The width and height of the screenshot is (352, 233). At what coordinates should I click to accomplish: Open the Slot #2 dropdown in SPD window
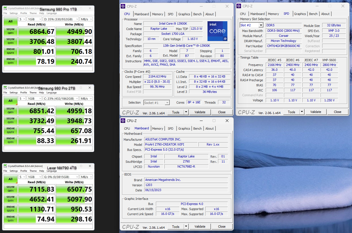[261, 25]
